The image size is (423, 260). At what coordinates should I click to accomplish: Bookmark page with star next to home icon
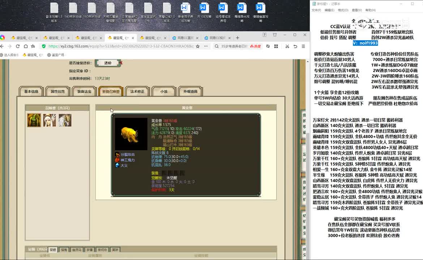[x=33, y=46]
